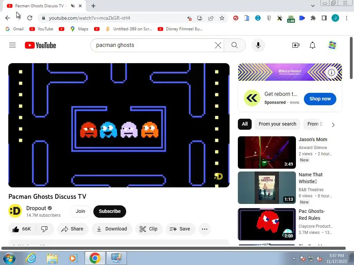Launch Internet Explorer from the taskbar

point(31,258)
